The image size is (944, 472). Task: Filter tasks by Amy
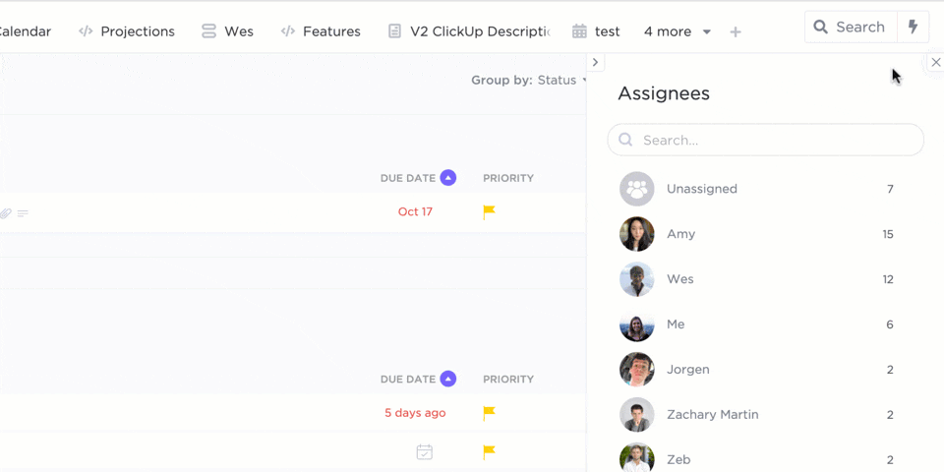(x=757, y=234)
